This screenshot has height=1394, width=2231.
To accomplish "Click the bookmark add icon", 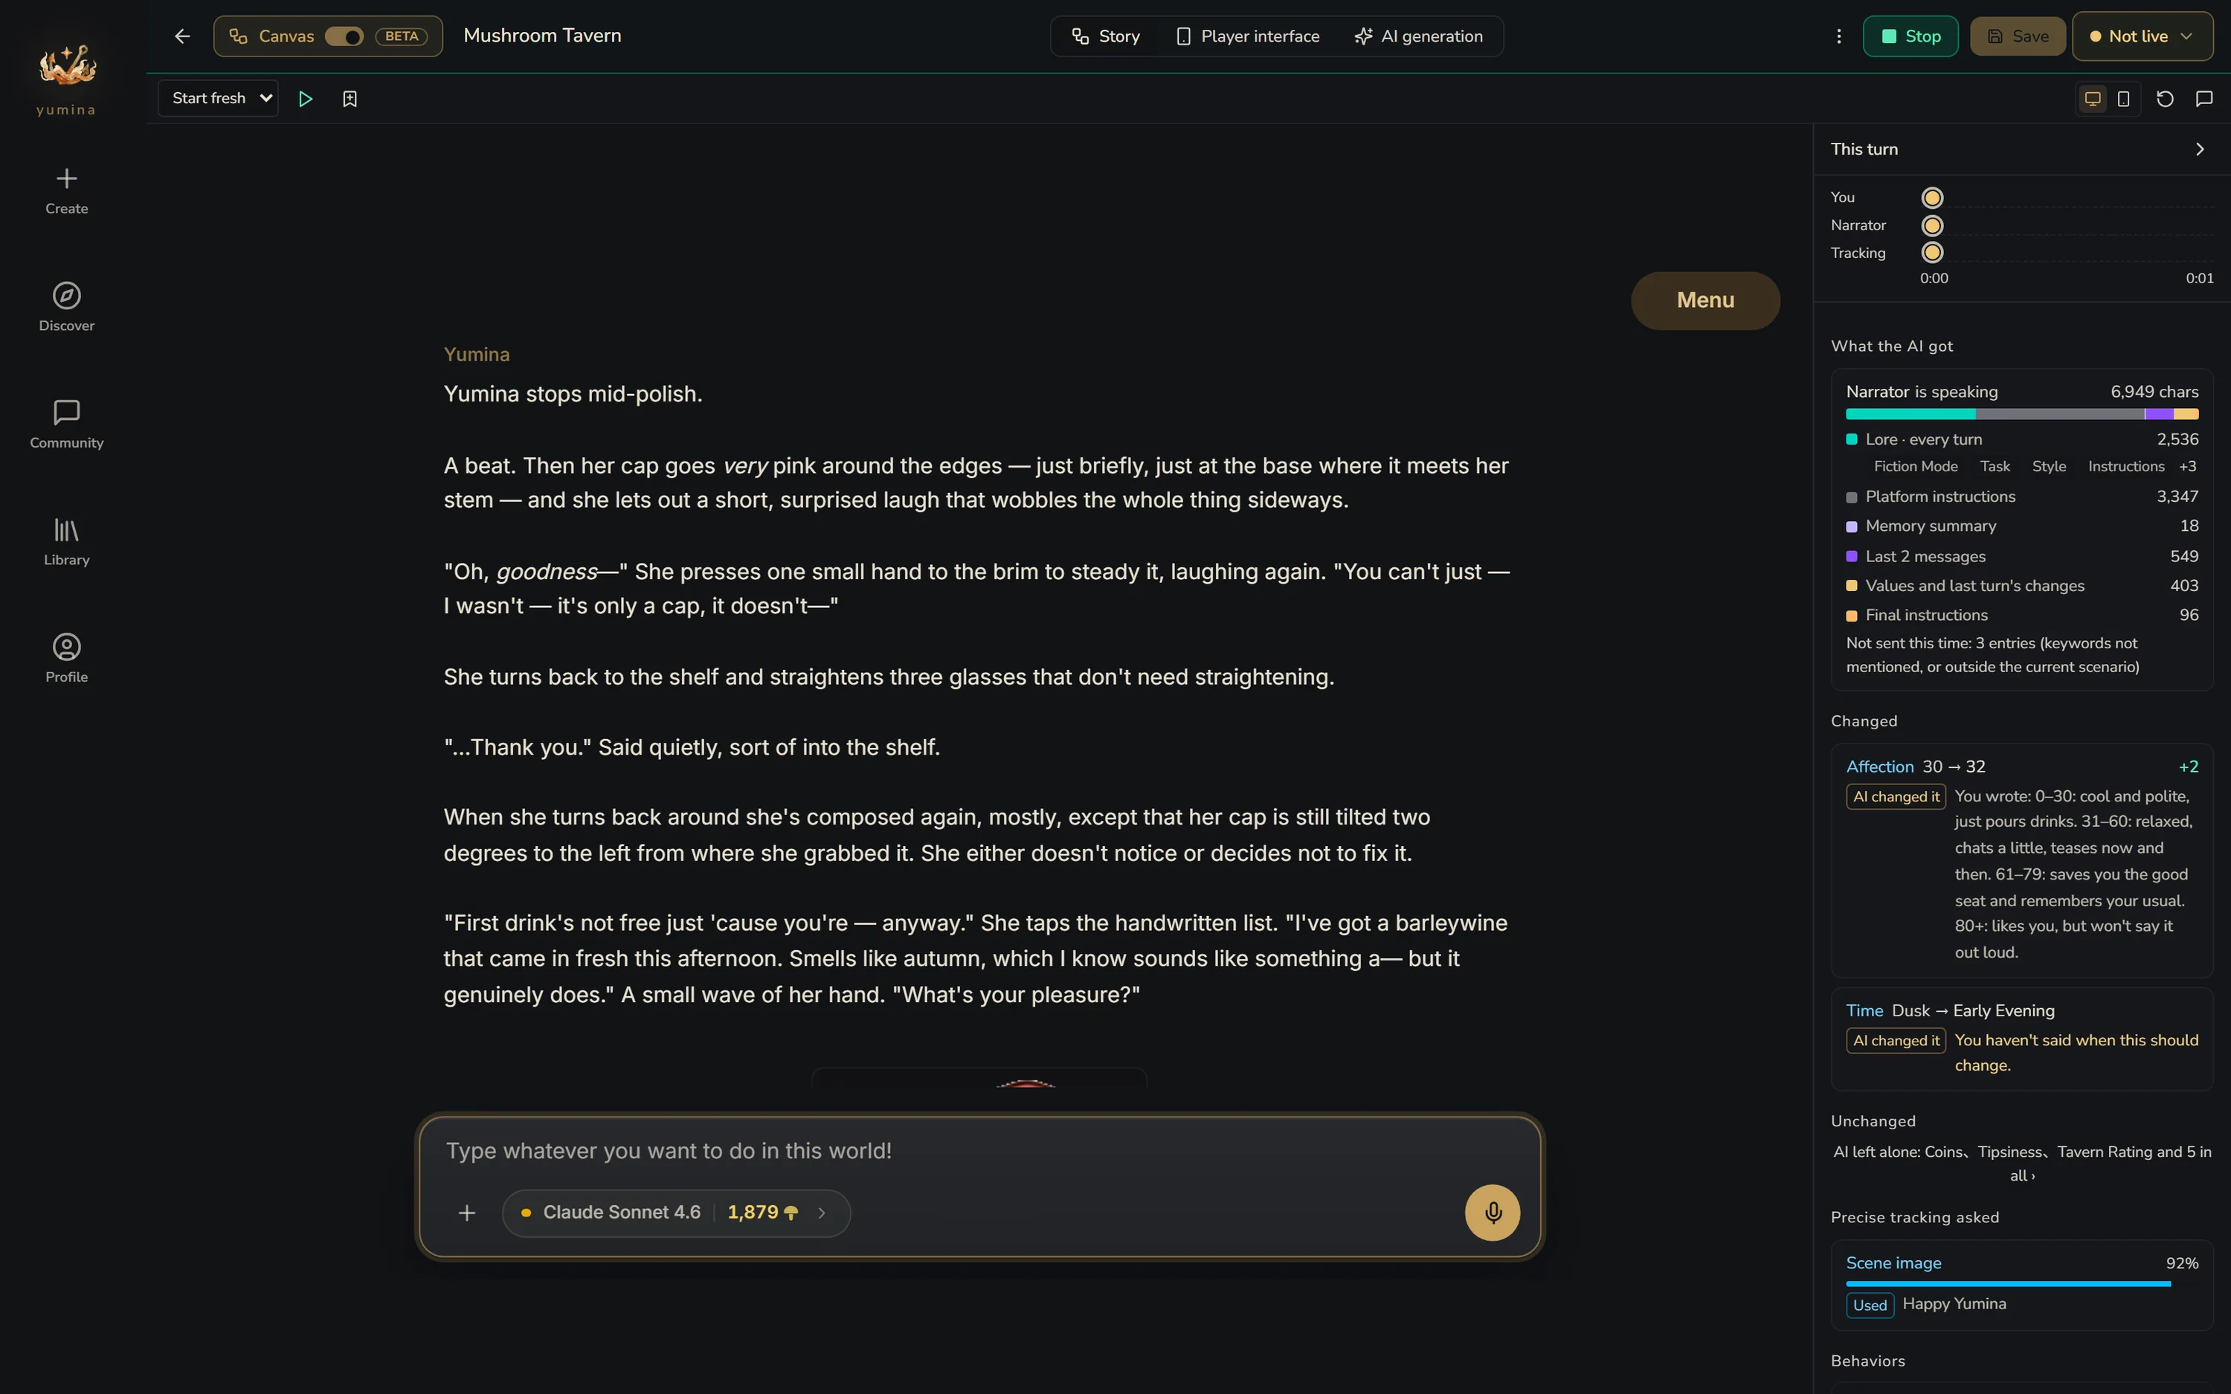I will [x=350, y=99].
